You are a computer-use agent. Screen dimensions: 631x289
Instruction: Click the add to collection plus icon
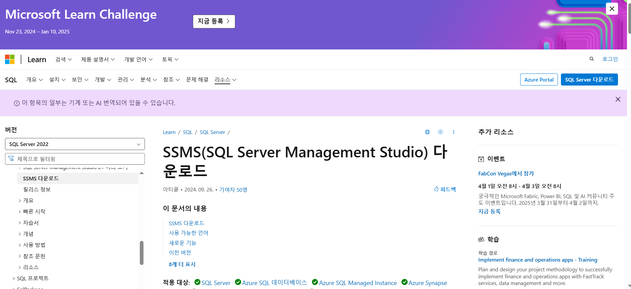[440, 132]
